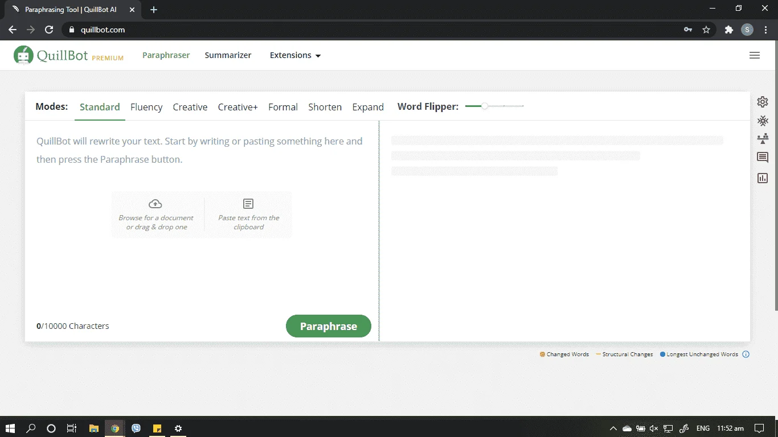
Task: Open Windows Start menu
Action: pos(11,428)
